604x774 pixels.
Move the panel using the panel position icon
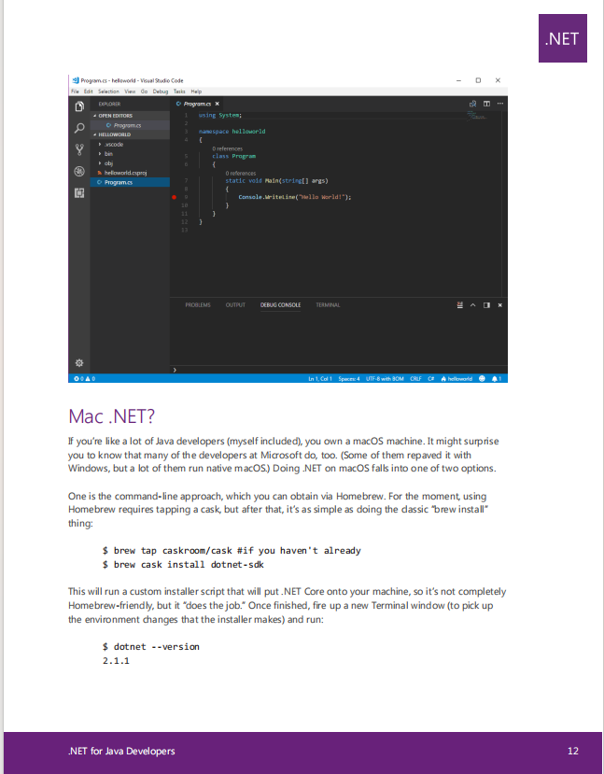486,305
